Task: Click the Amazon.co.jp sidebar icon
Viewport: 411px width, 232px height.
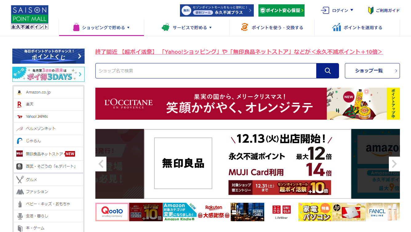Action: [19, 92]
